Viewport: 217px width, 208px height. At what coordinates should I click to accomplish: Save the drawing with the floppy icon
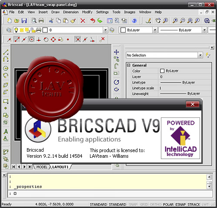click(24, 21)
